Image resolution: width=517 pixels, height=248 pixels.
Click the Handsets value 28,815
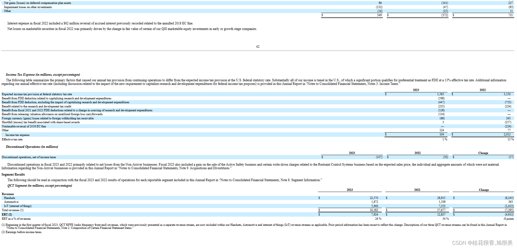[441, 198]
